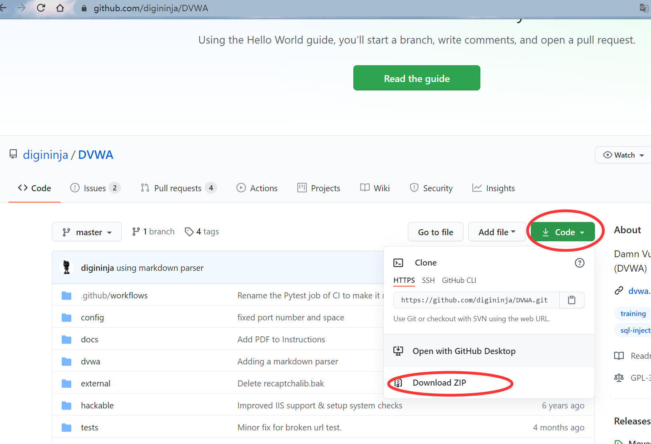The image size is (651, 444).
Task: Open commit 'fixed port number and space'
Action: pos(291,318)
